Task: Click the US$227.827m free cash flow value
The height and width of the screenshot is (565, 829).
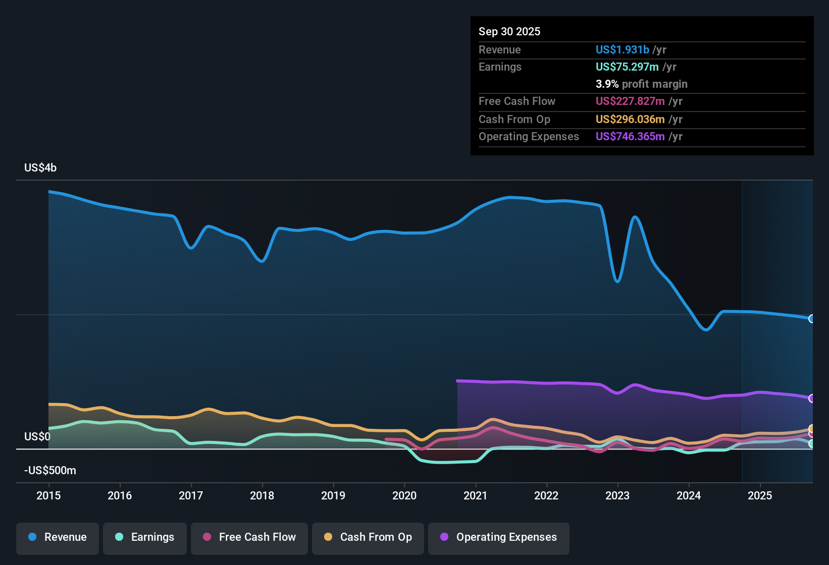Action: pyautogui.click(x=630, y=101)
